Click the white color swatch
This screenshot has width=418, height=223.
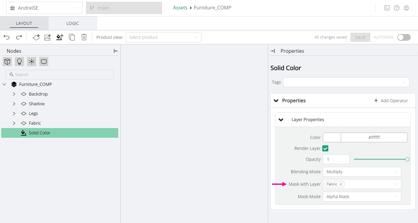[x=332, y=137]
